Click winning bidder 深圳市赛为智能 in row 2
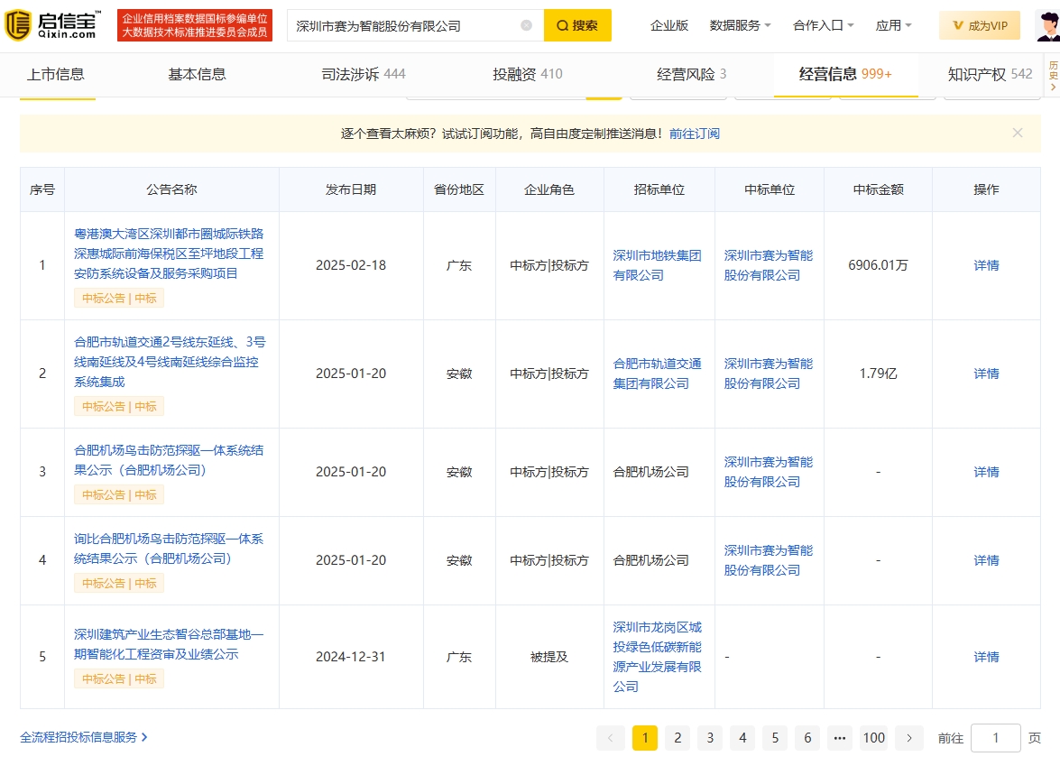The image size is (1060, 775). 769,374
